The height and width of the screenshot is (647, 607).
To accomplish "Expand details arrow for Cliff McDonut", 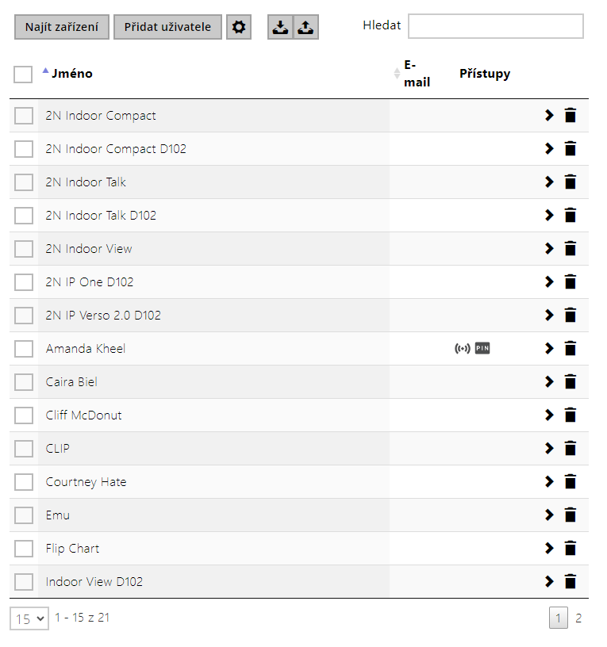I will click(548, 415).
